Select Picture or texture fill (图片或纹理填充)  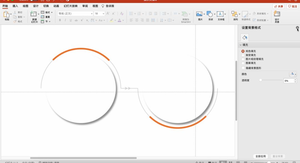pos(243,59)
